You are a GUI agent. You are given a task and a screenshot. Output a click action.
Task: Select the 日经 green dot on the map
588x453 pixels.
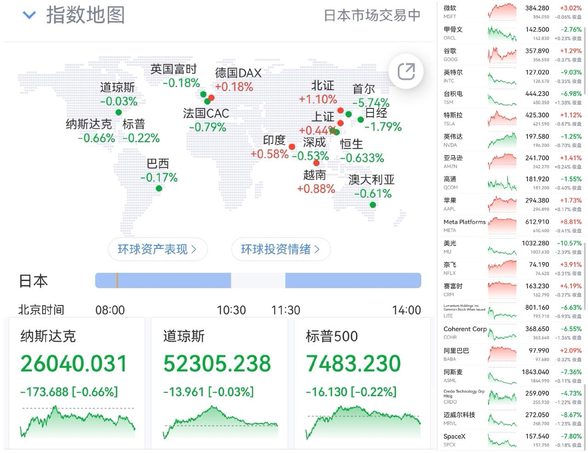click(361, 119)
